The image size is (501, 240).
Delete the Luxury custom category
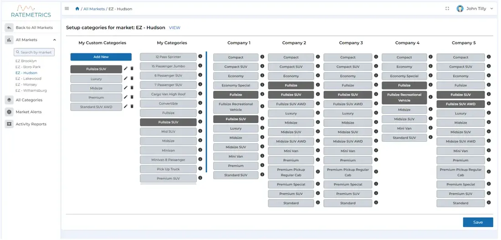click(132, 79)
